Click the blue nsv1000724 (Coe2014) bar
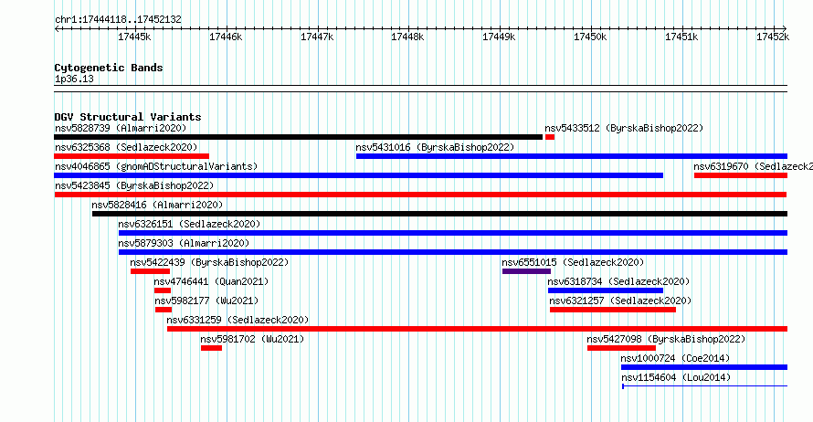Image resolution: width=813 pixels, height=422 pixels. [x=704, y=367]
